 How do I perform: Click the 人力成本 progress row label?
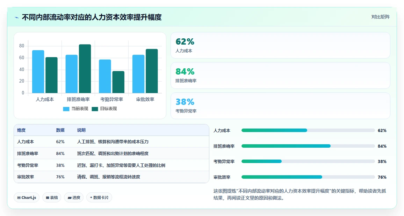pos(222,131)
